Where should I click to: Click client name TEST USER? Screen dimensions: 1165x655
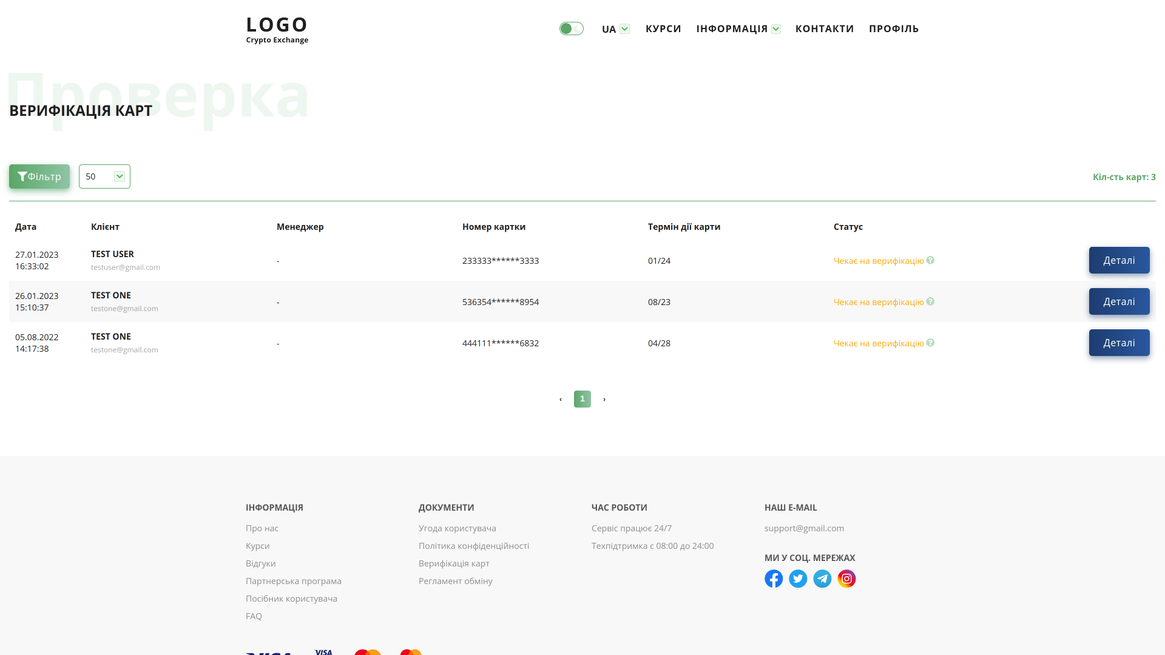pos(112,254)
